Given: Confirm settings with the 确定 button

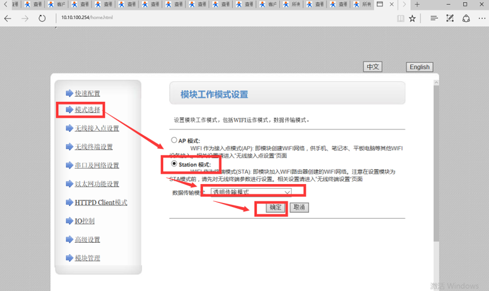Looking at the screenshot, I should pyautogui.click(x=276, y=208).
